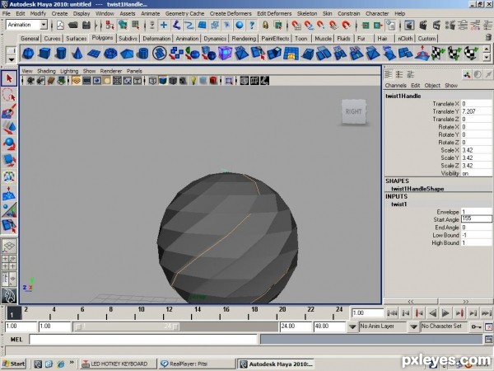Open the No Character Set dropdown arrow
This screenshot has height=371, width=494.
coord(413,326)
